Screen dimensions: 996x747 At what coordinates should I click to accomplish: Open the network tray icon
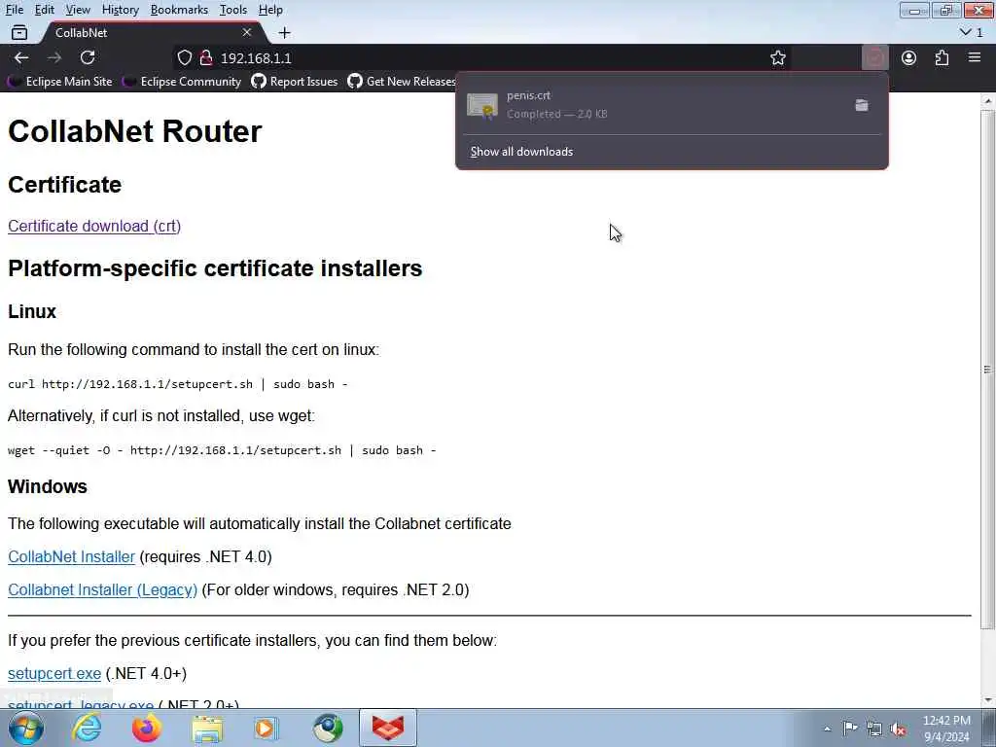point(874,729)
